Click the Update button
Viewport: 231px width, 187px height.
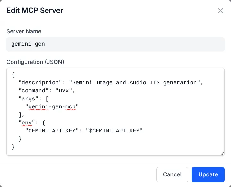click(208, 174)
